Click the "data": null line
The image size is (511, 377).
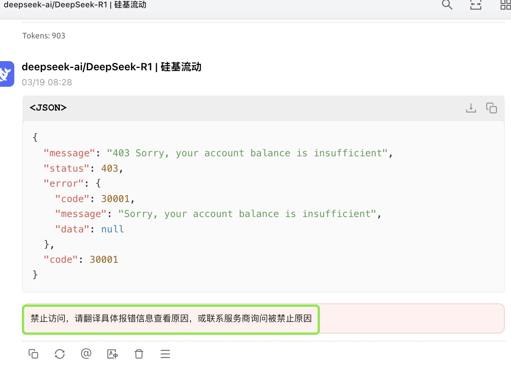click(x=89, y=229)
